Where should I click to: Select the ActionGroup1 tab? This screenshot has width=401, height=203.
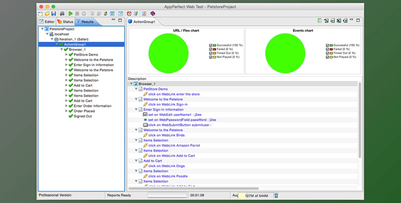[x=142, y=22]
